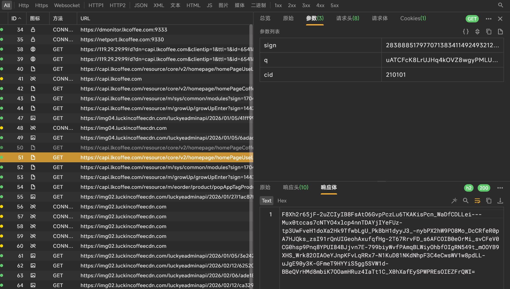Toggle word wrap in response body
Screen dimensions: 510x289
(477, 201)
